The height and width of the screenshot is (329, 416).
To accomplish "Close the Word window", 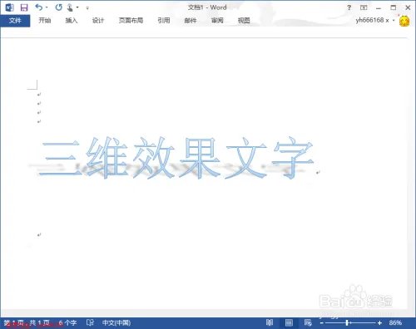I will coord(408,7).
